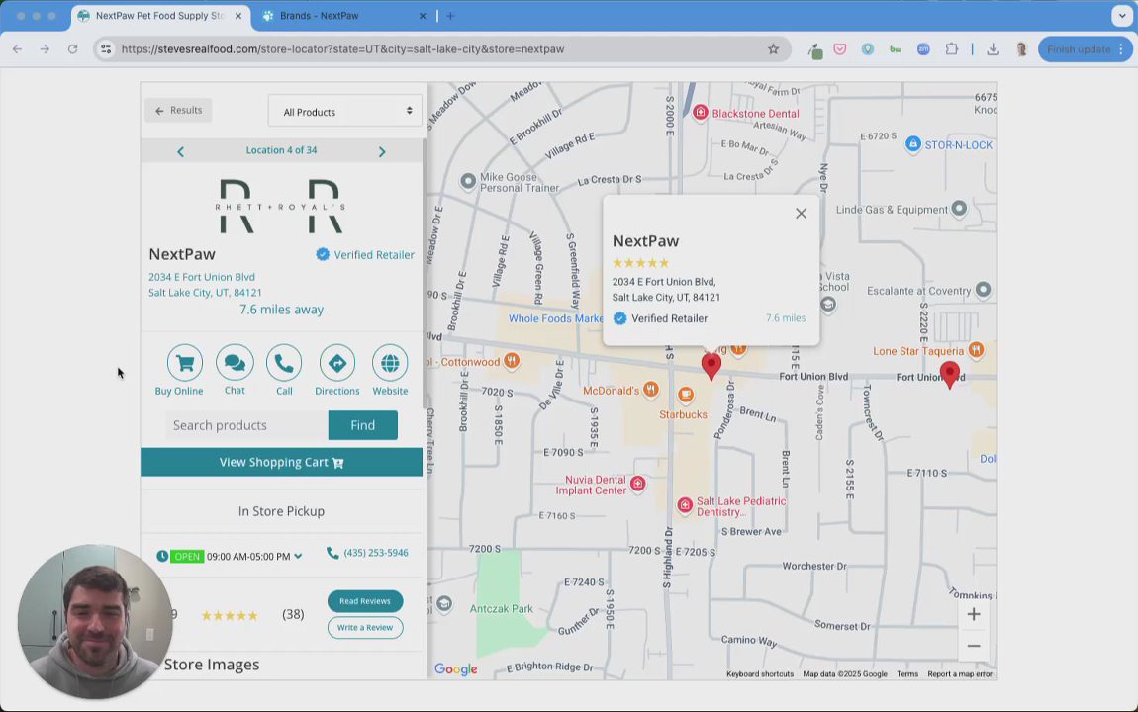
Task: Click the STOR-N-LOCK map marker
Action: coord(913,144)
